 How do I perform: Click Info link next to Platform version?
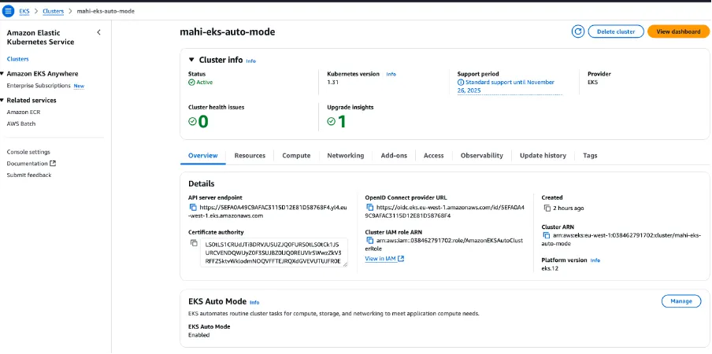(595, 260)
